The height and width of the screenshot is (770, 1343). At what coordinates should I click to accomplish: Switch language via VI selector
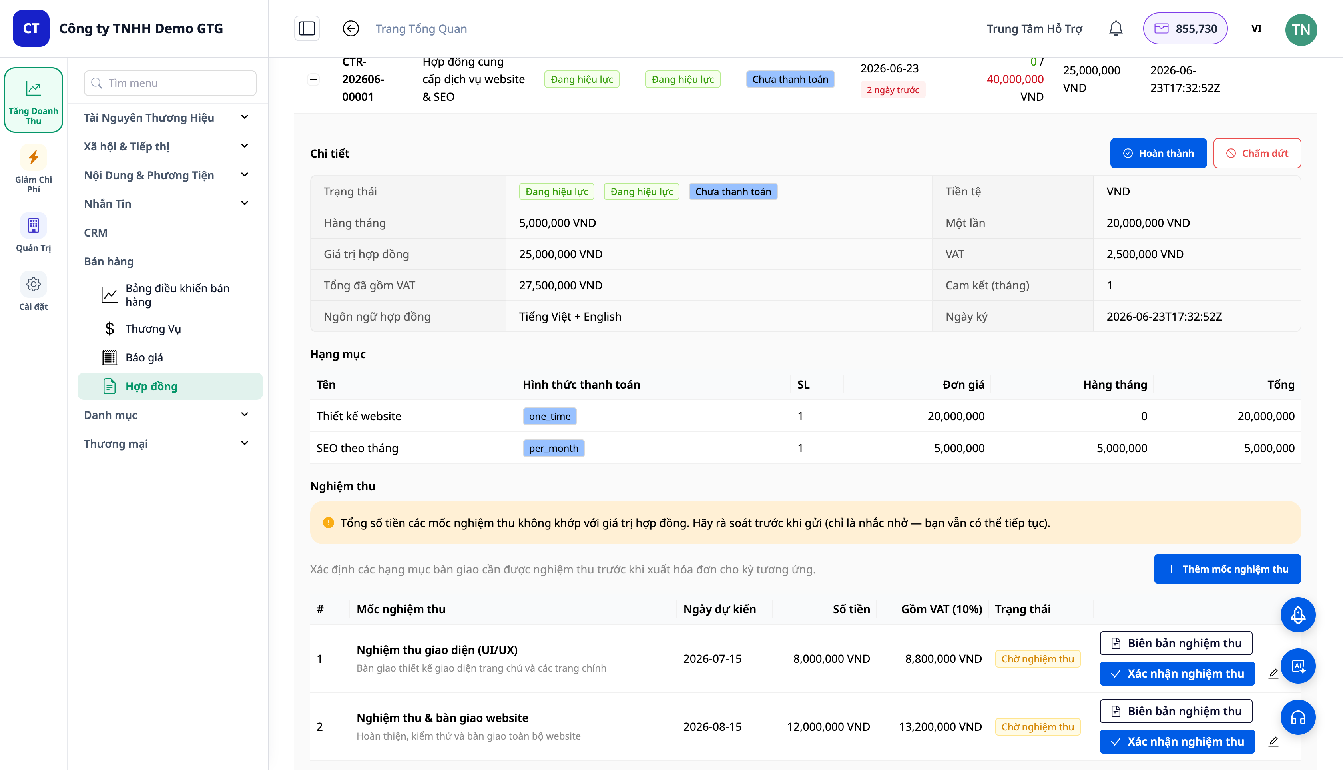coord(1256,28)
